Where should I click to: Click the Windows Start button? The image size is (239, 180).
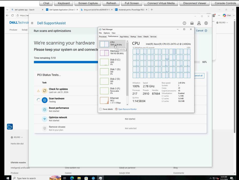click(x=8, y=178)
